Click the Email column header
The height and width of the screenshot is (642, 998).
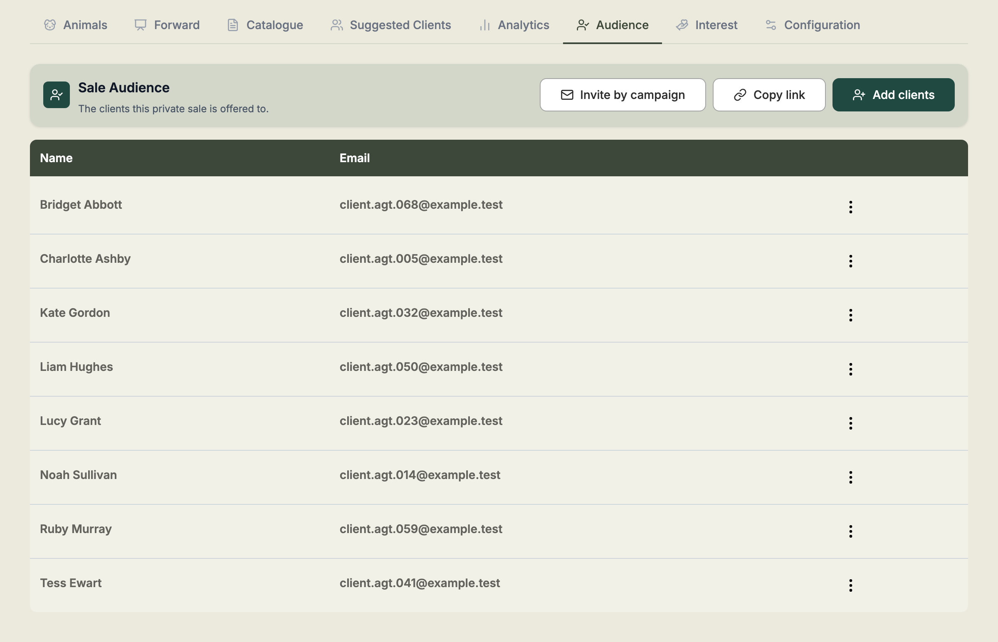click(355, 158)
